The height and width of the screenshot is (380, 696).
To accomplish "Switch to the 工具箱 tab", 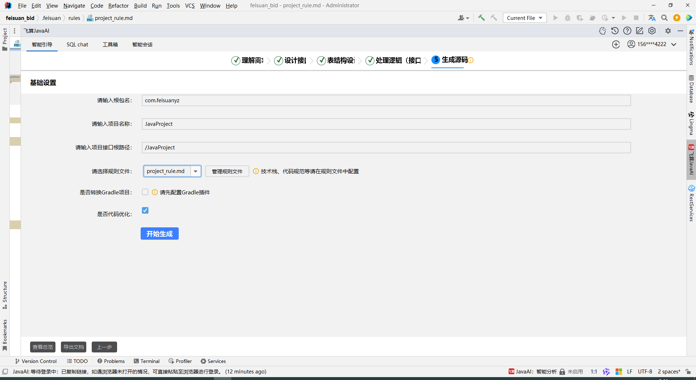I will tap(110, 45).
